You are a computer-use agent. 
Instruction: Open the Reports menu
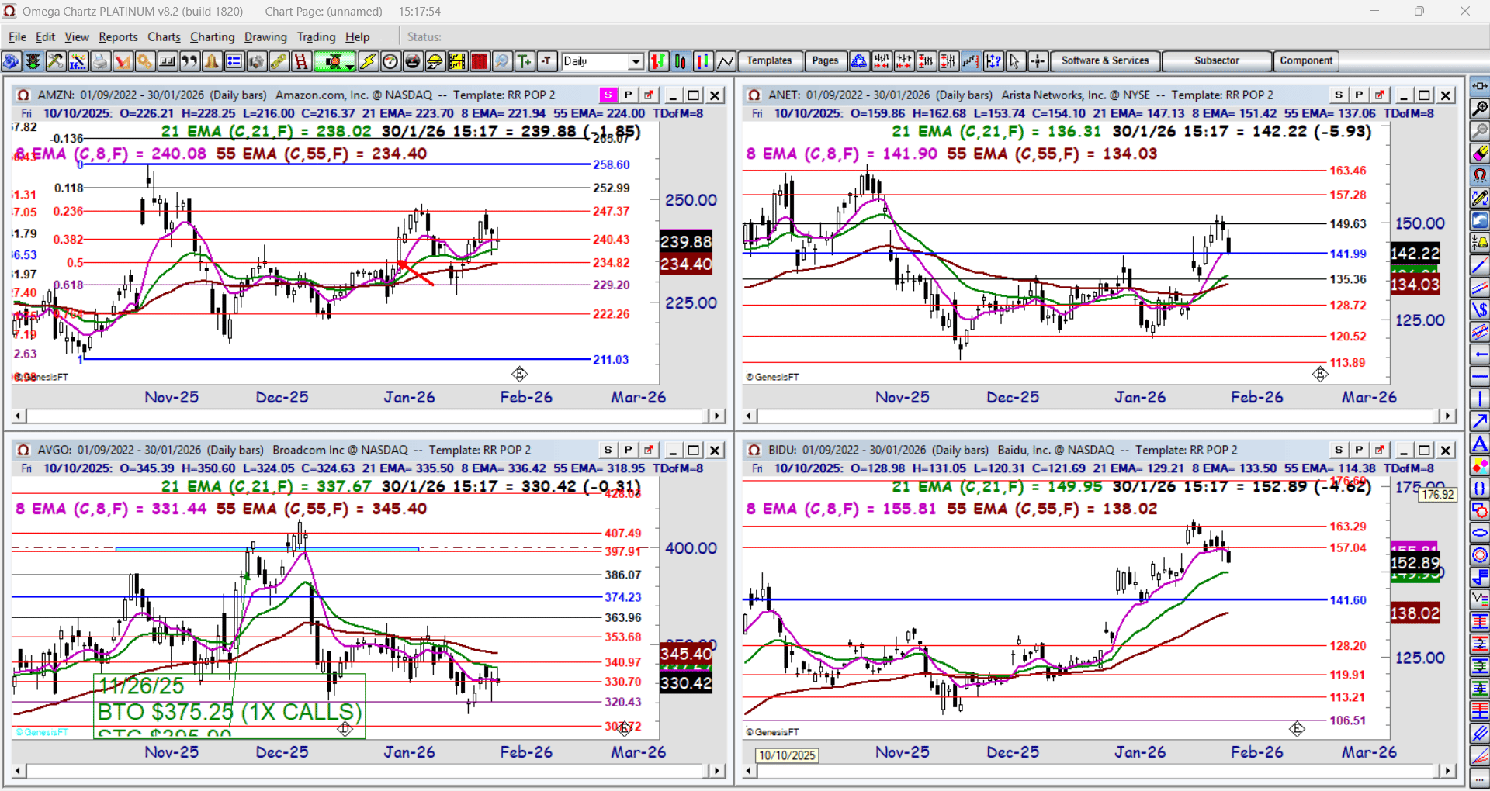(x=118, y=36)
